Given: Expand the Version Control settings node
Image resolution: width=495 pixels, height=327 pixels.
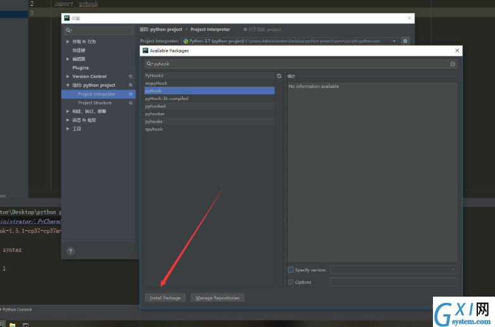Looking at the screenshot, I should (68, 77).
